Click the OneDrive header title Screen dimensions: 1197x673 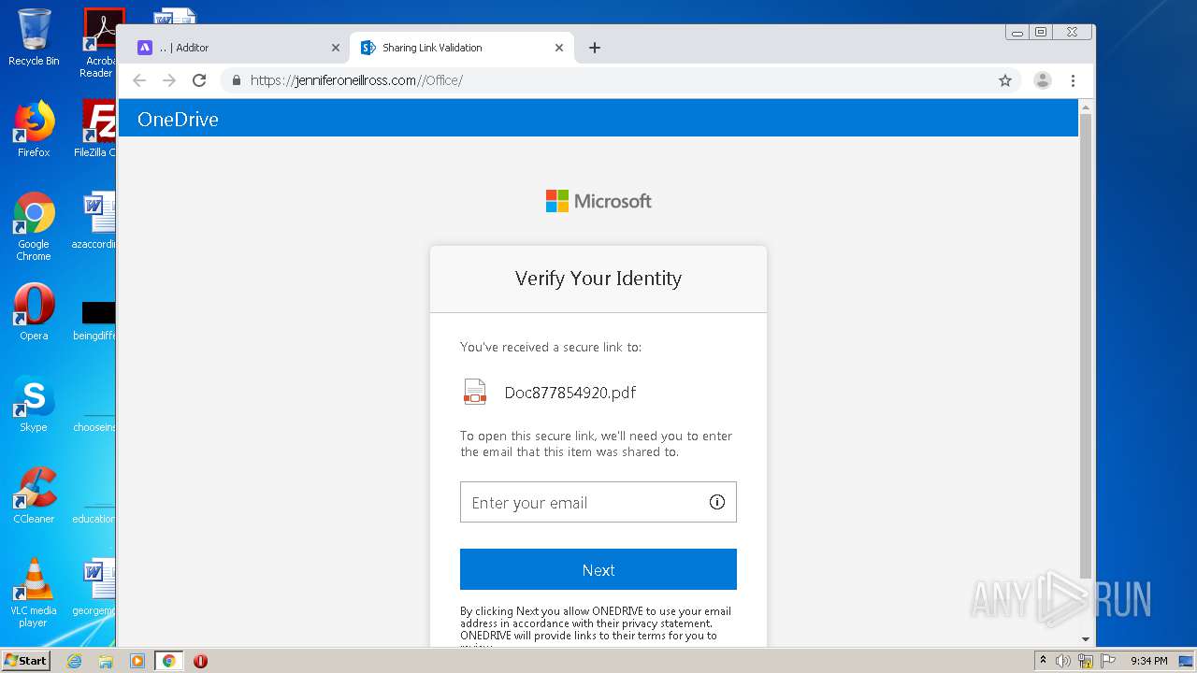pos(178,120)
